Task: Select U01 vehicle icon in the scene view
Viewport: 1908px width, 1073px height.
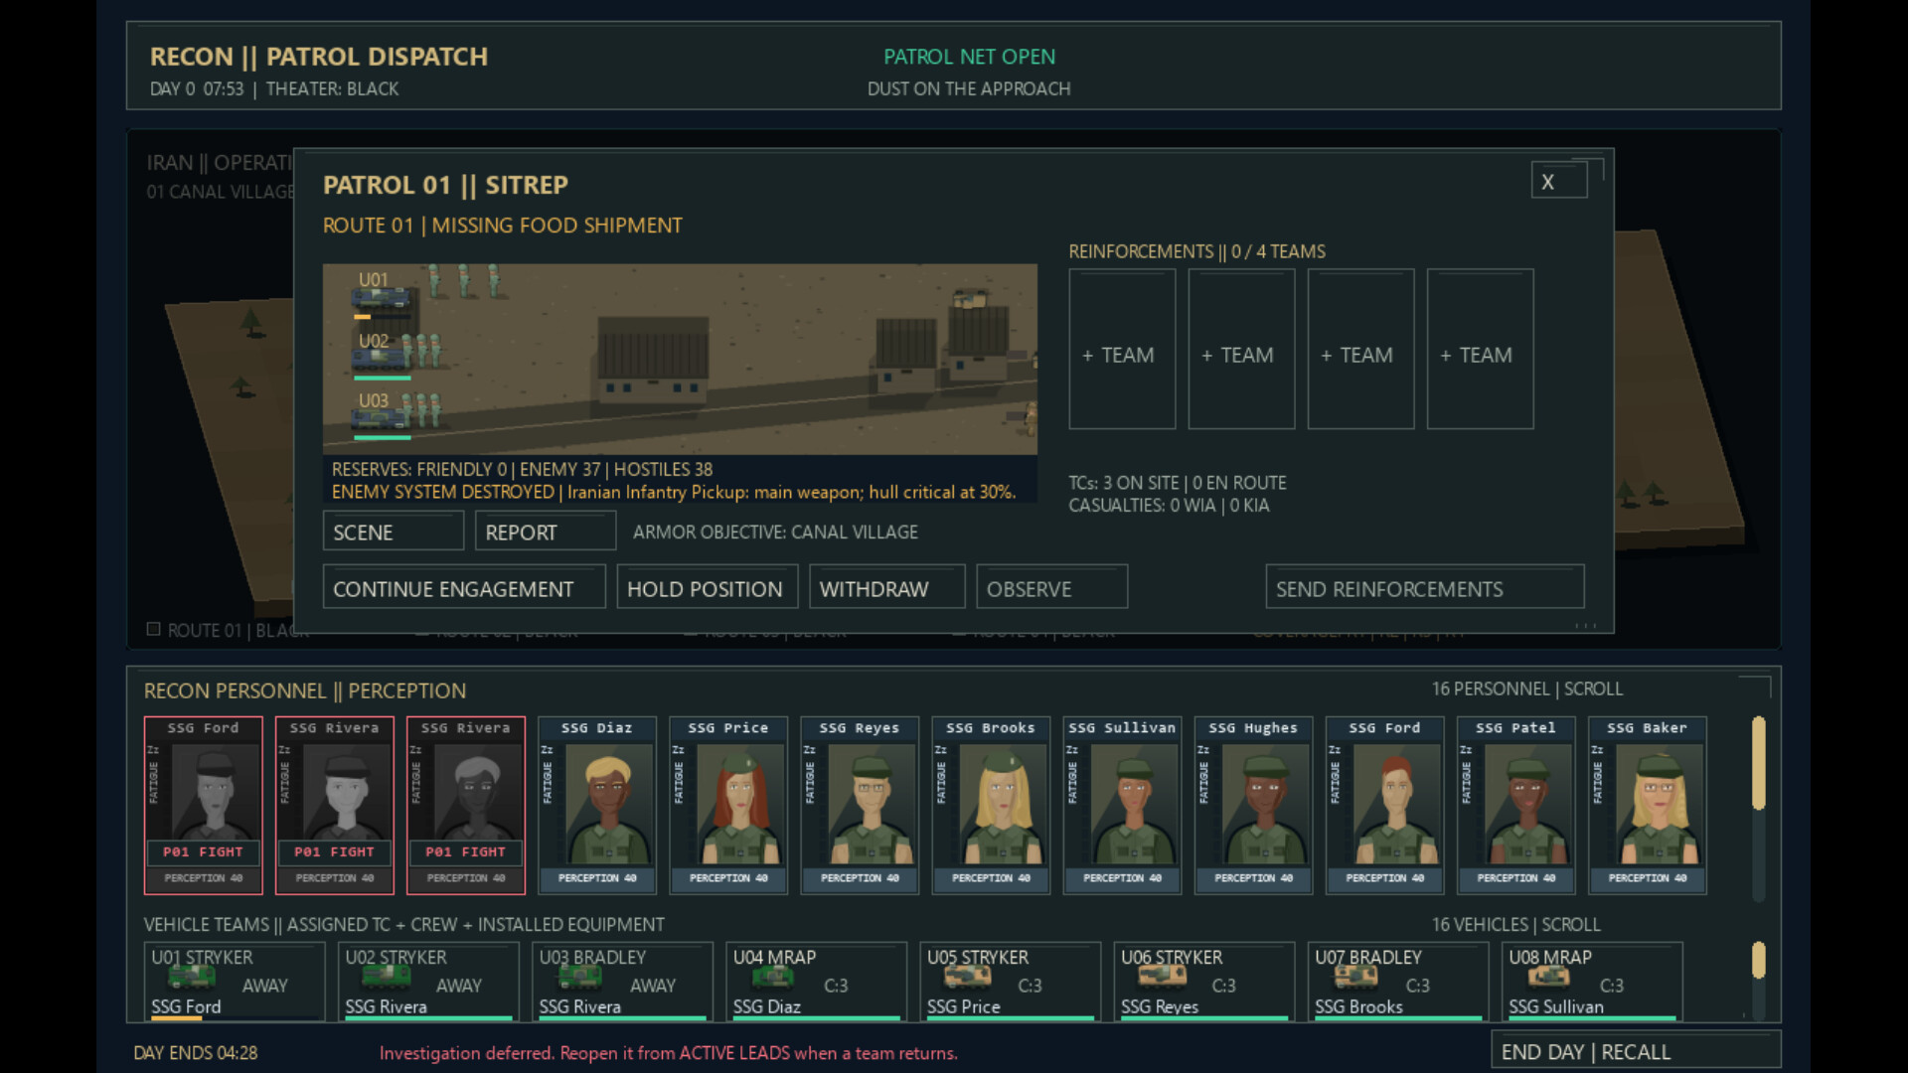Action: (382, 297)
